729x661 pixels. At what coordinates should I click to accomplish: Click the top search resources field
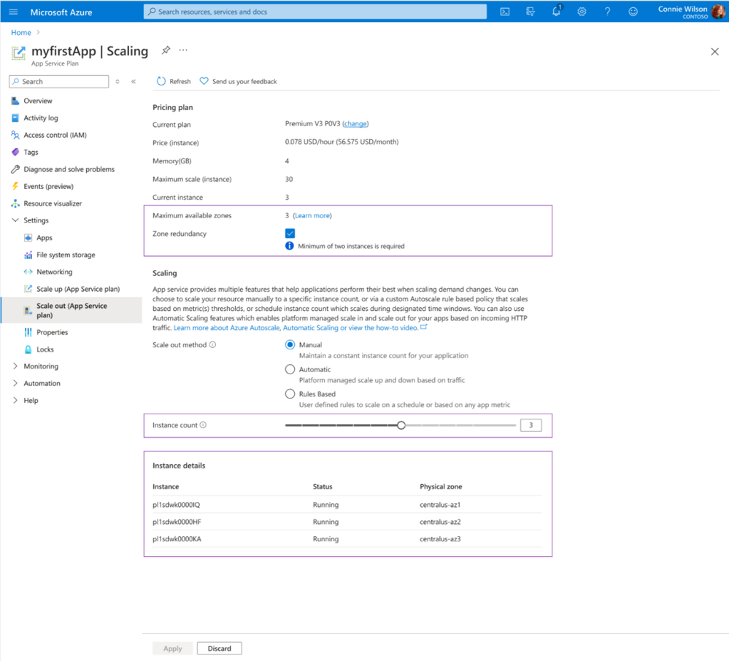tap(315, 12)
